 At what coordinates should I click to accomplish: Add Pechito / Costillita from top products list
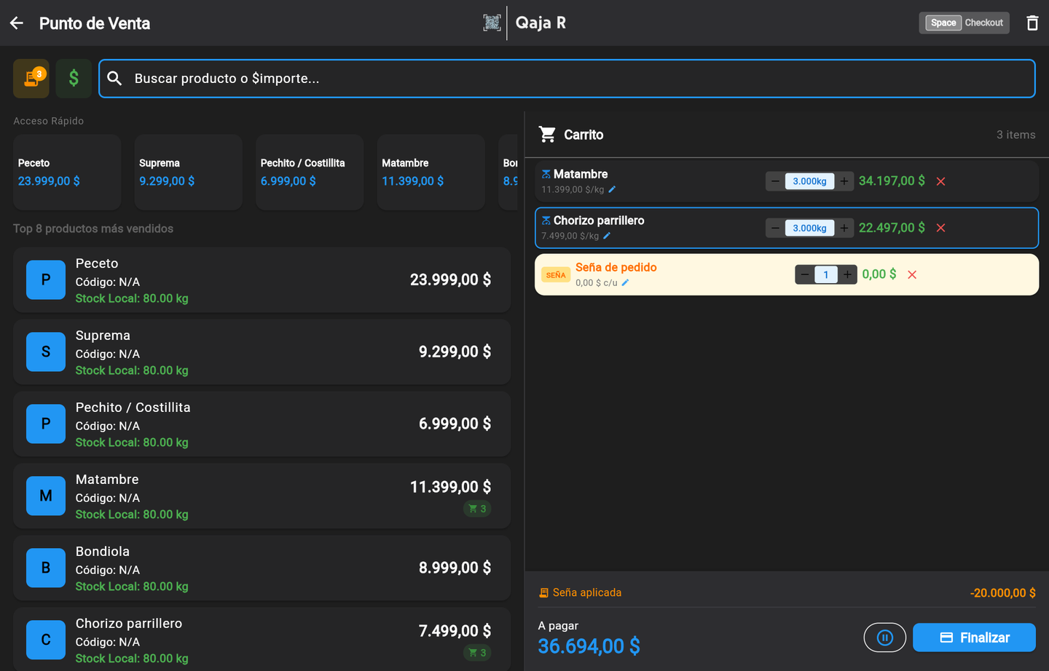262,424
